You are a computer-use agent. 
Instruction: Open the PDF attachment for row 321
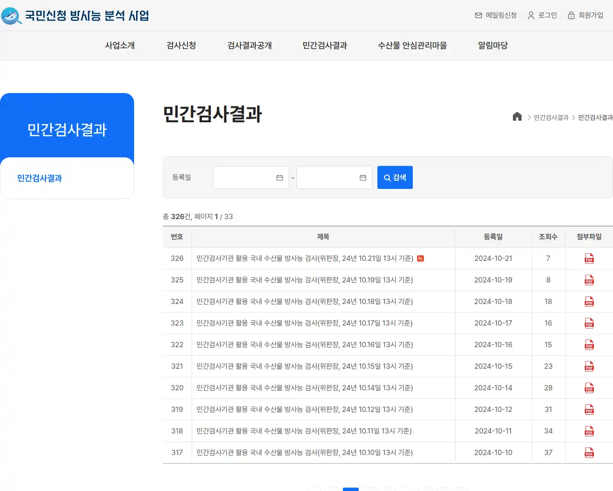click(x=589, y=367)
